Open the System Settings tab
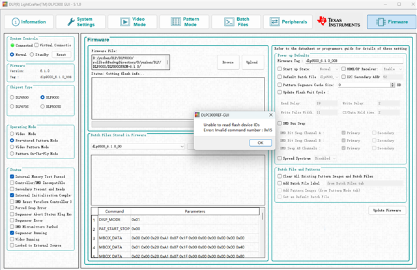417x270 pixels. tap(81, 22)
